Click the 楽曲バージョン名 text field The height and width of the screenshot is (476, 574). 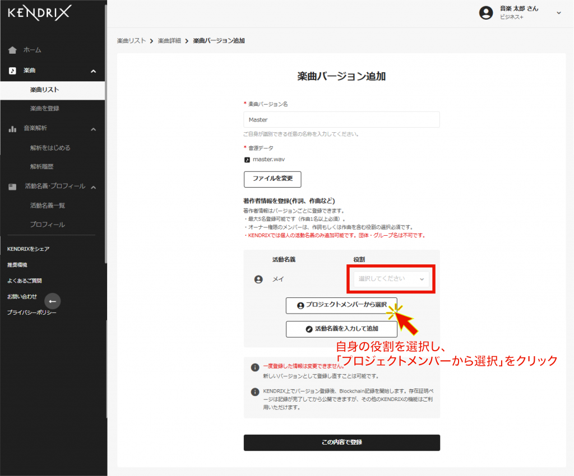341,120
